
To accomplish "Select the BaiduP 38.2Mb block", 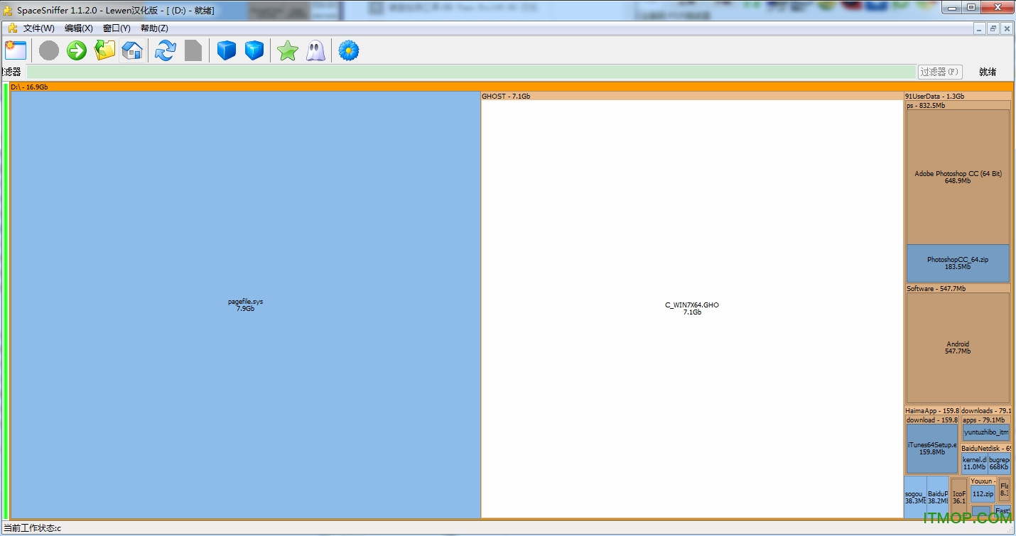I will pos(938,497).
